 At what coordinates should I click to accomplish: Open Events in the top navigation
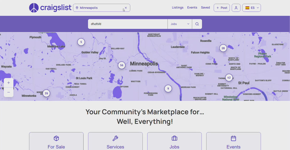(192, 8)
